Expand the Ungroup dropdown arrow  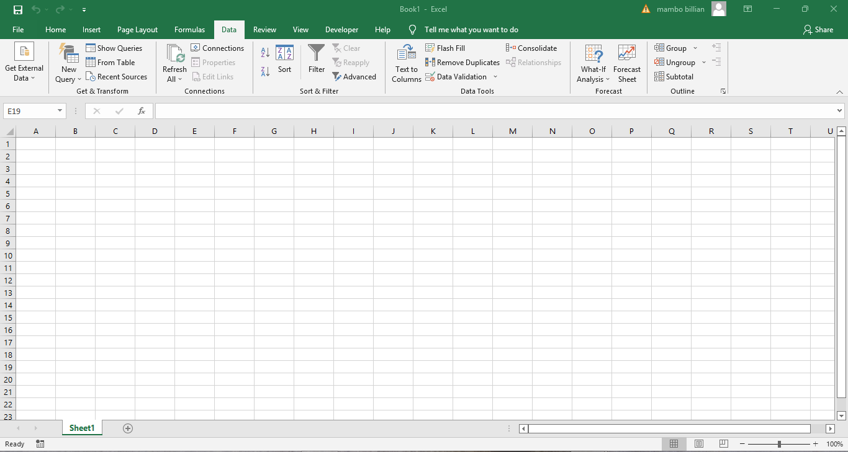point(704,63)
